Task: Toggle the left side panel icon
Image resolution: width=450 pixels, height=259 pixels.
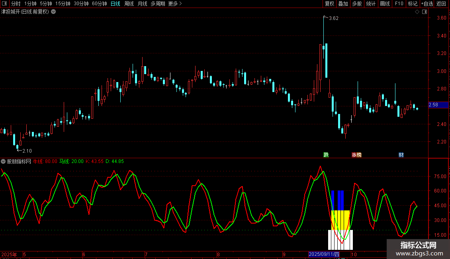Action: 4,4
